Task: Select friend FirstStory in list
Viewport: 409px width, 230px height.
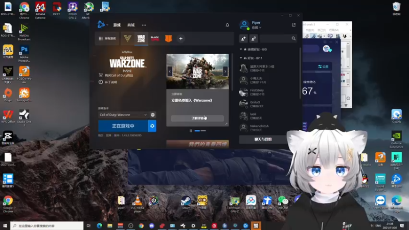Action: coord(268,92)
